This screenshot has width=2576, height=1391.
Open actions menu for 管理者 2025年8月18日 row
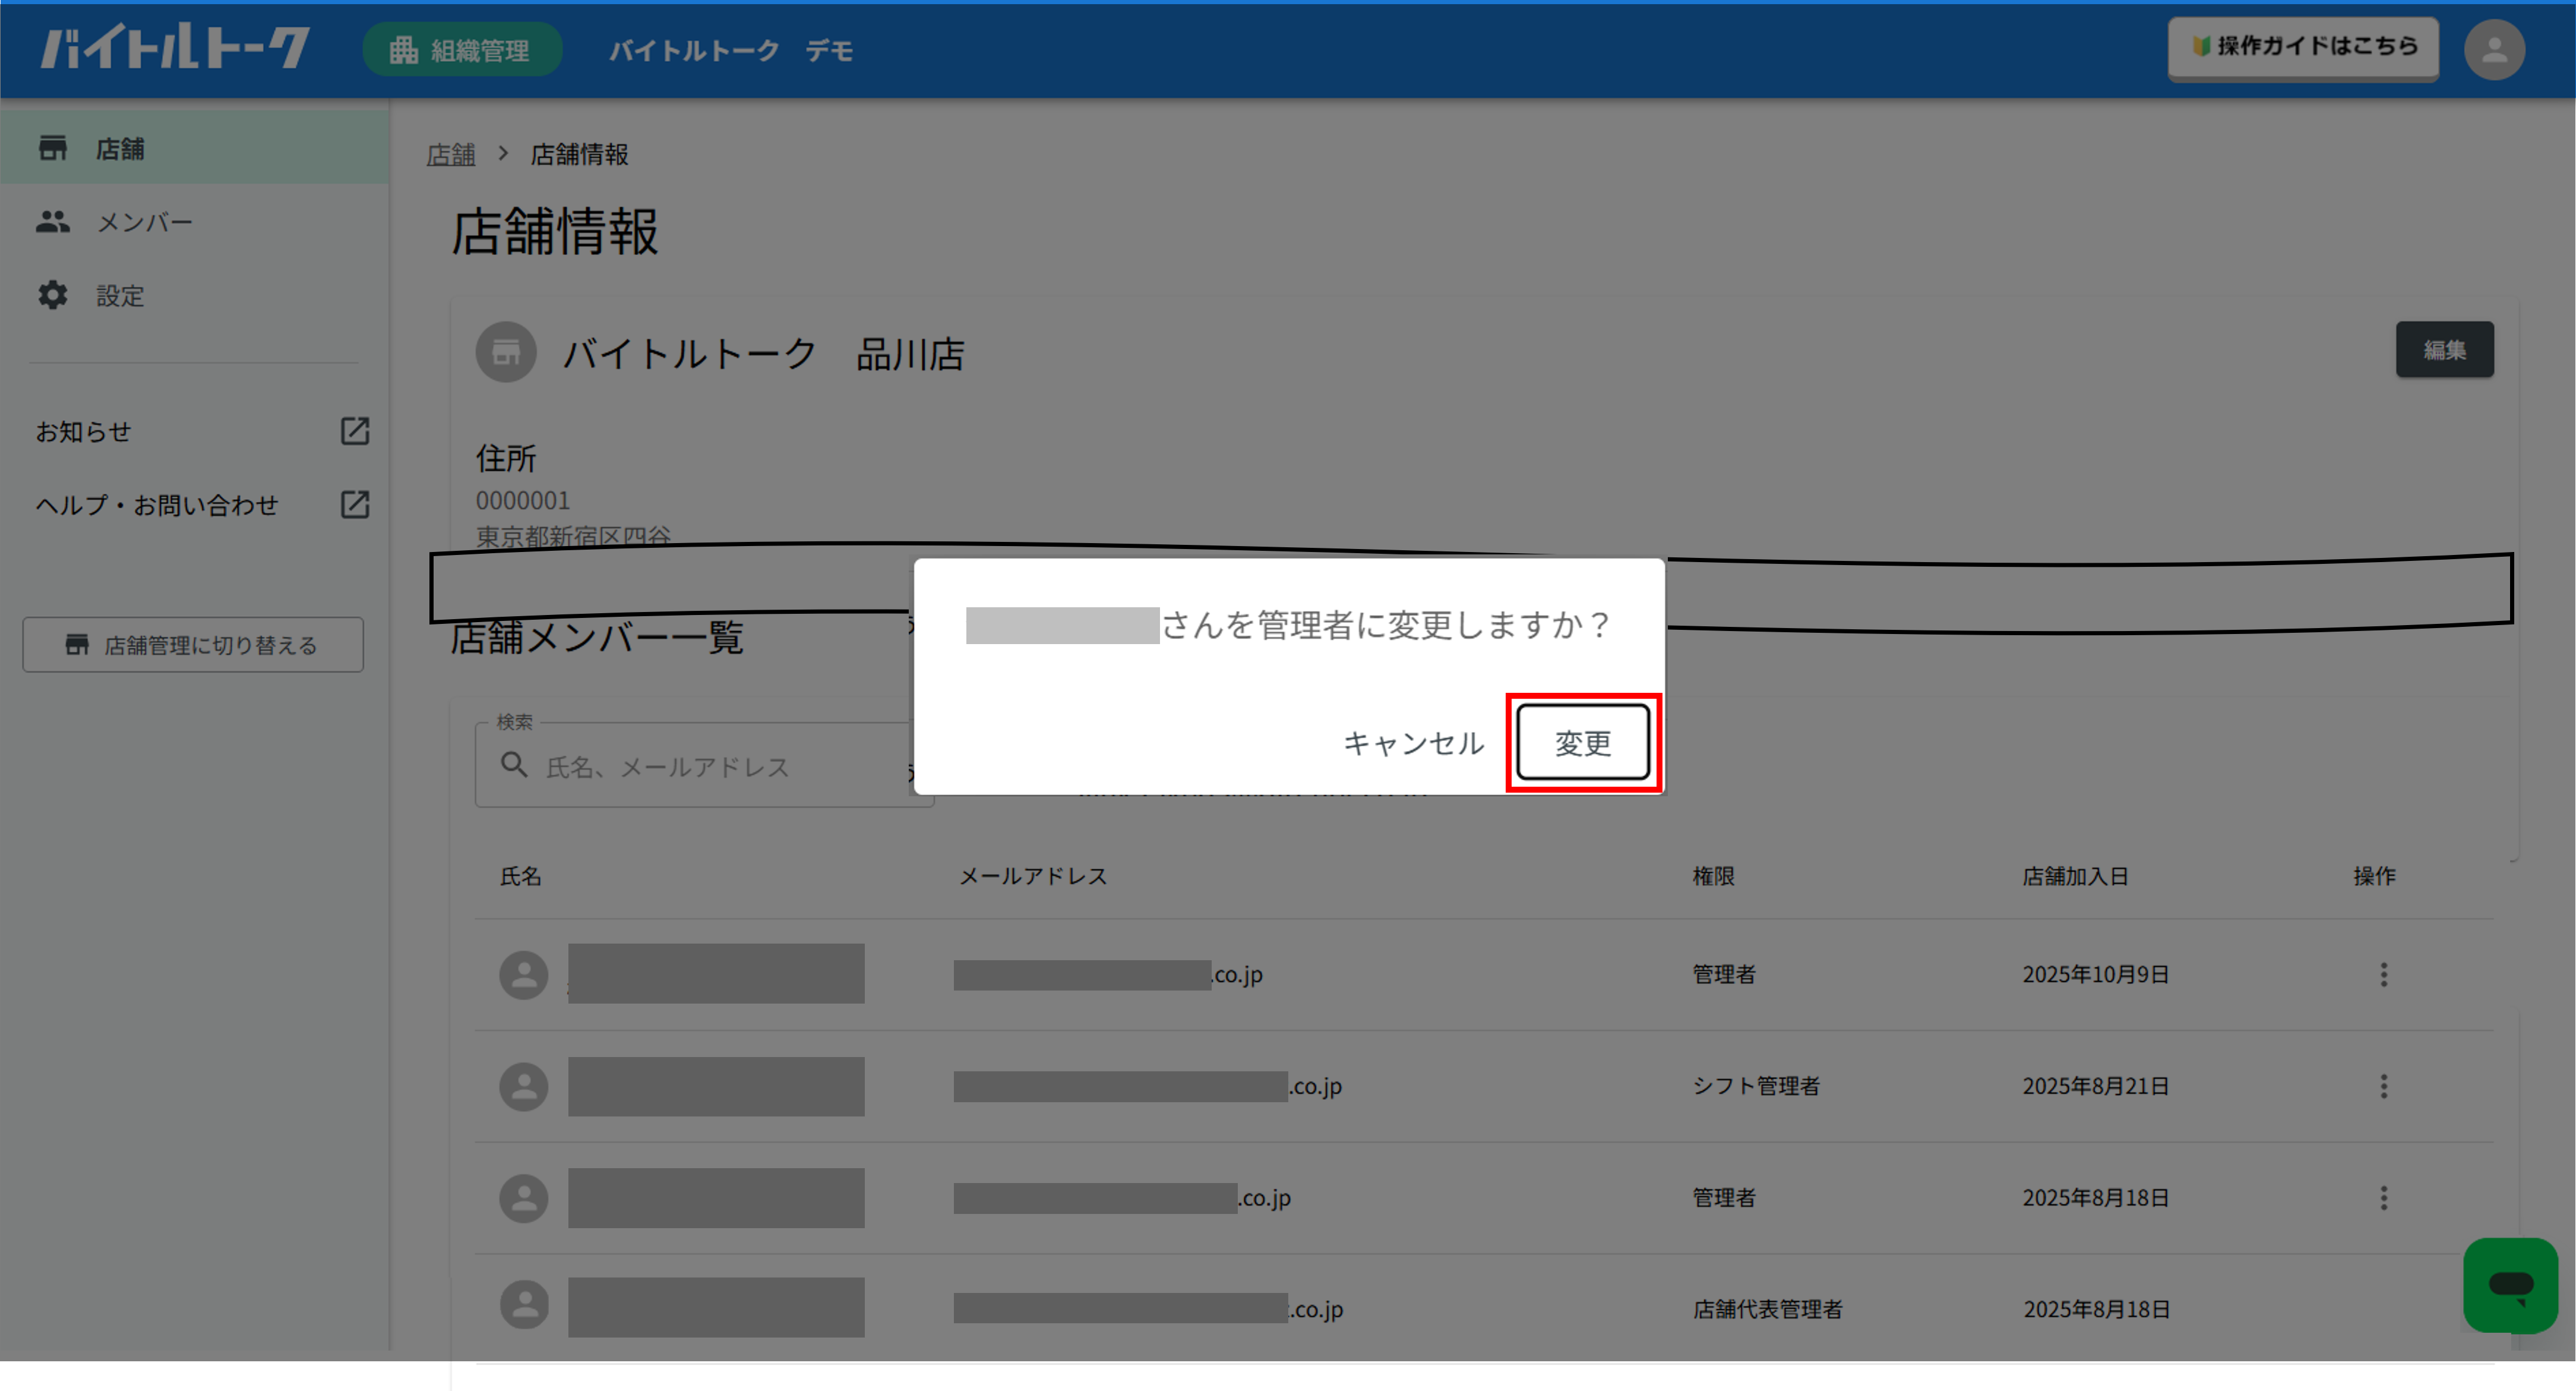[2384, 1198]
